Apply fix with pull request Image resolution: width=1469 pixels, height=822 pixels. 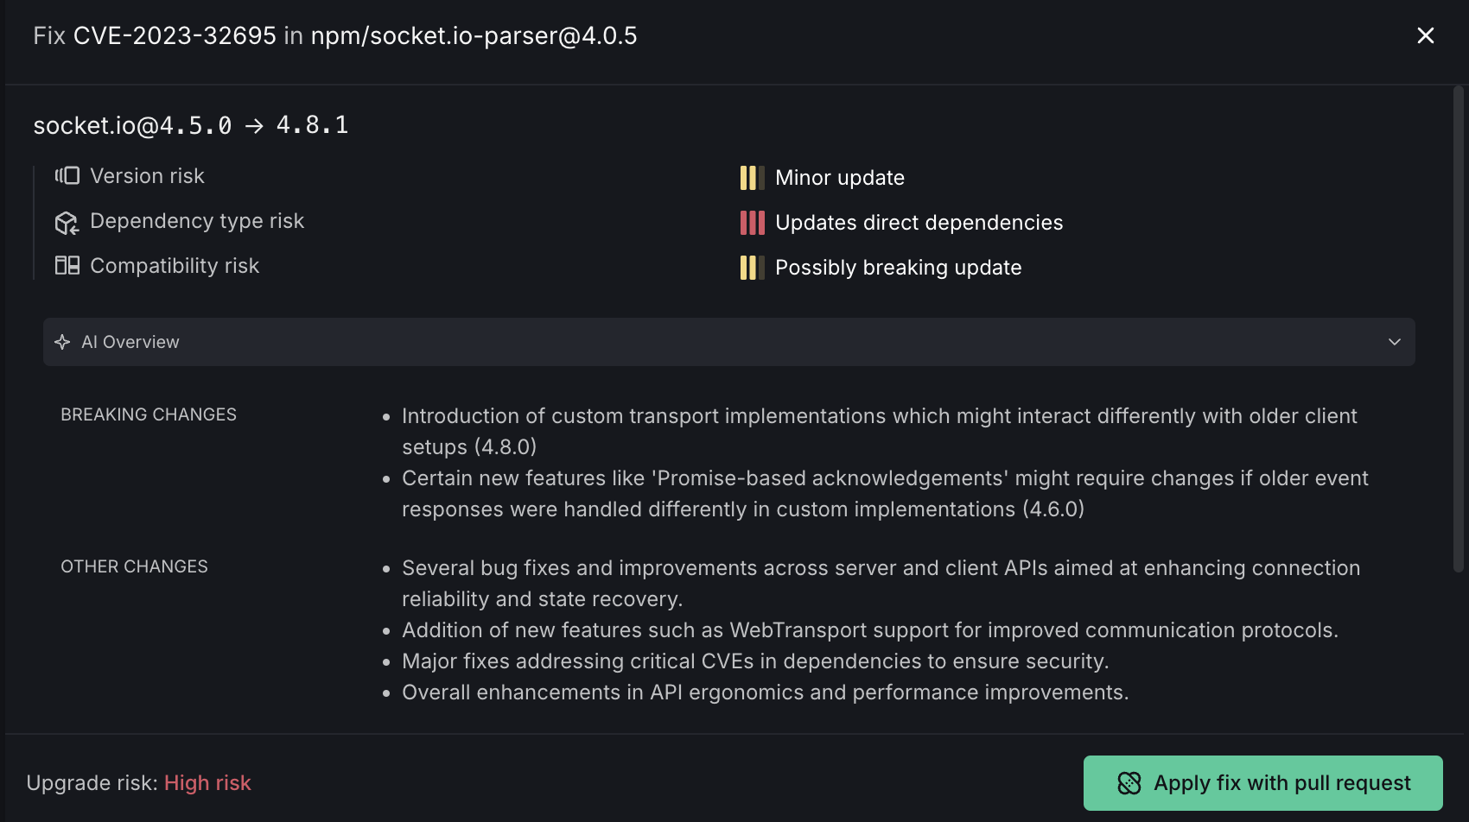[1281, 783]
